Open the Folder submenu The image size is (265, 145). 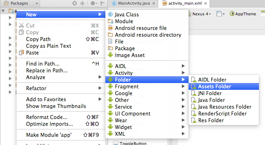tap(147, 79)
